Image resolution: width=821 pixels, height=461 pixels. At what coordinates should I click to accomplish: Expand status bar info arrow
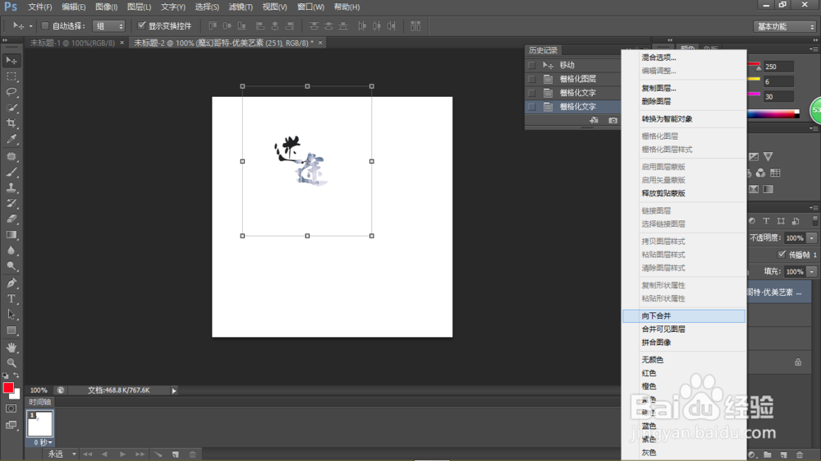[174, 391]
